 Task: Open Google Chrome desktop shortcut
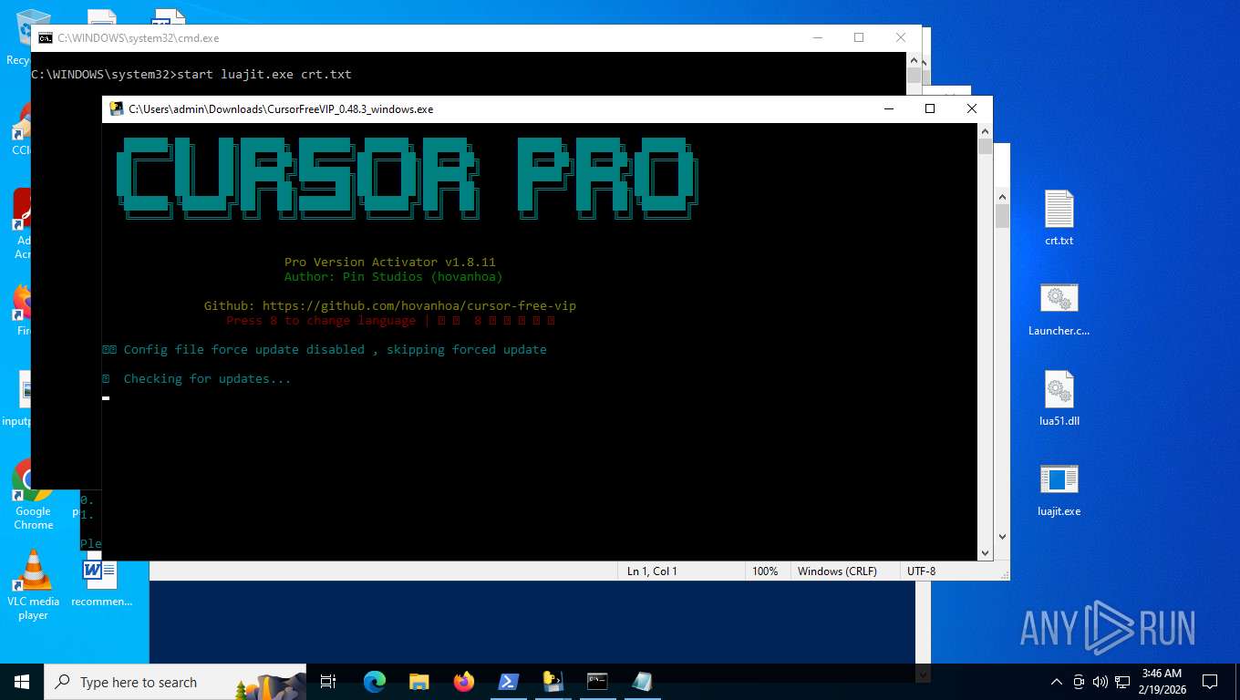pos(33,497)
